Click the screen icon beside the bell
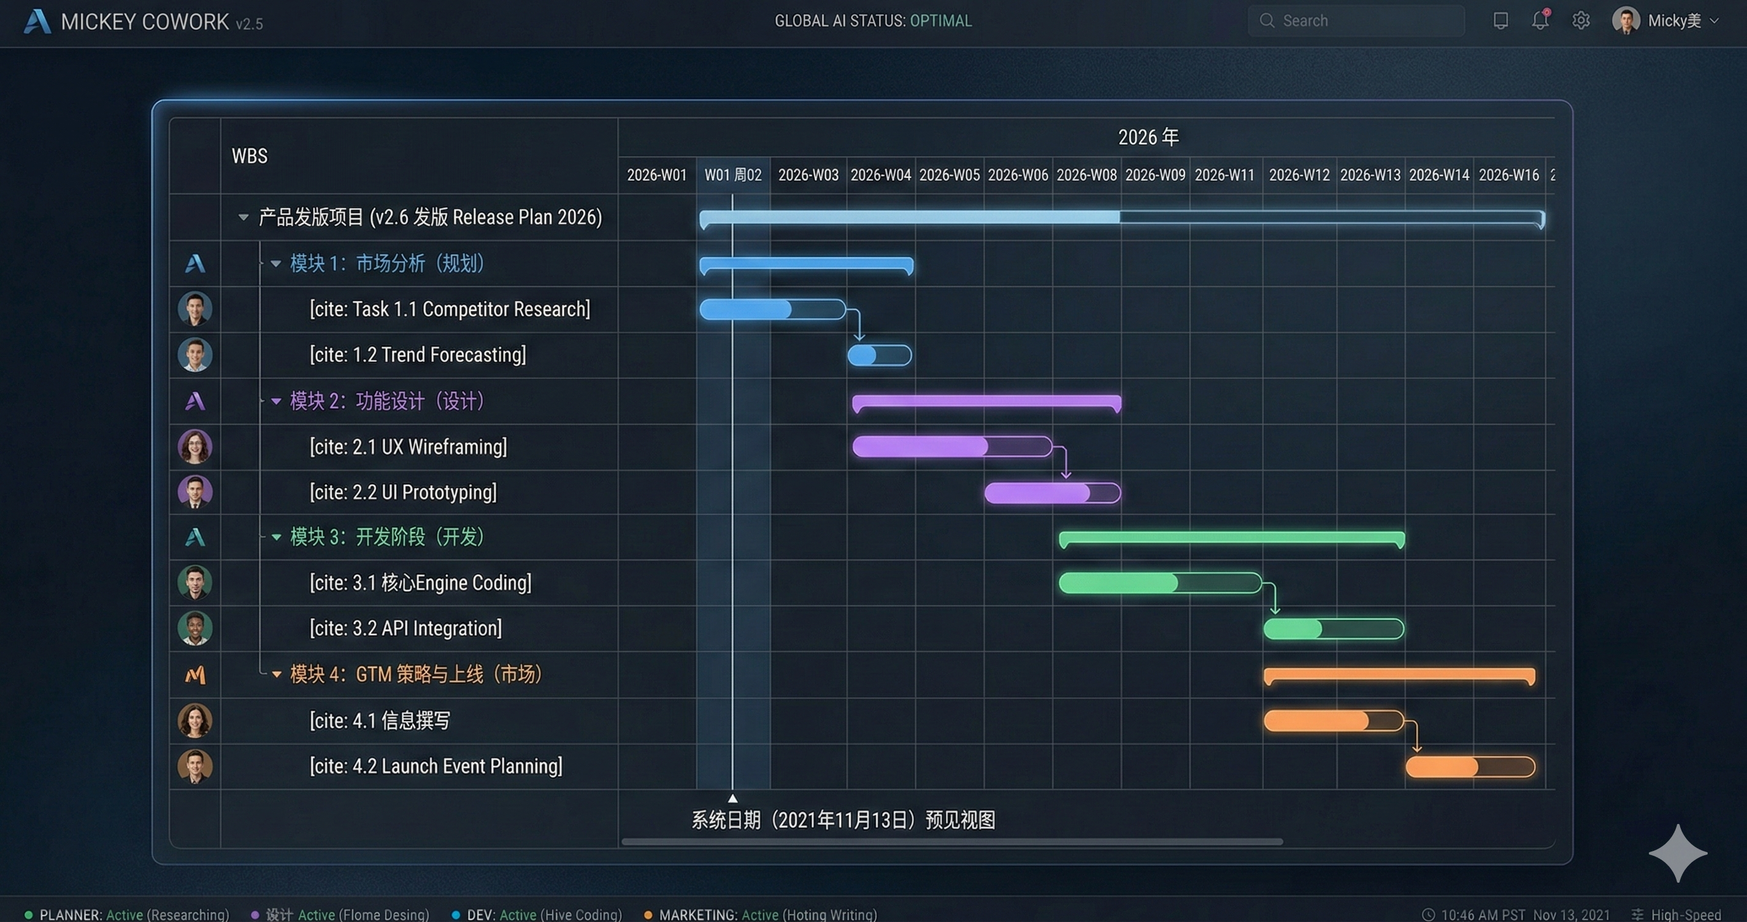 click(1500, 20)
